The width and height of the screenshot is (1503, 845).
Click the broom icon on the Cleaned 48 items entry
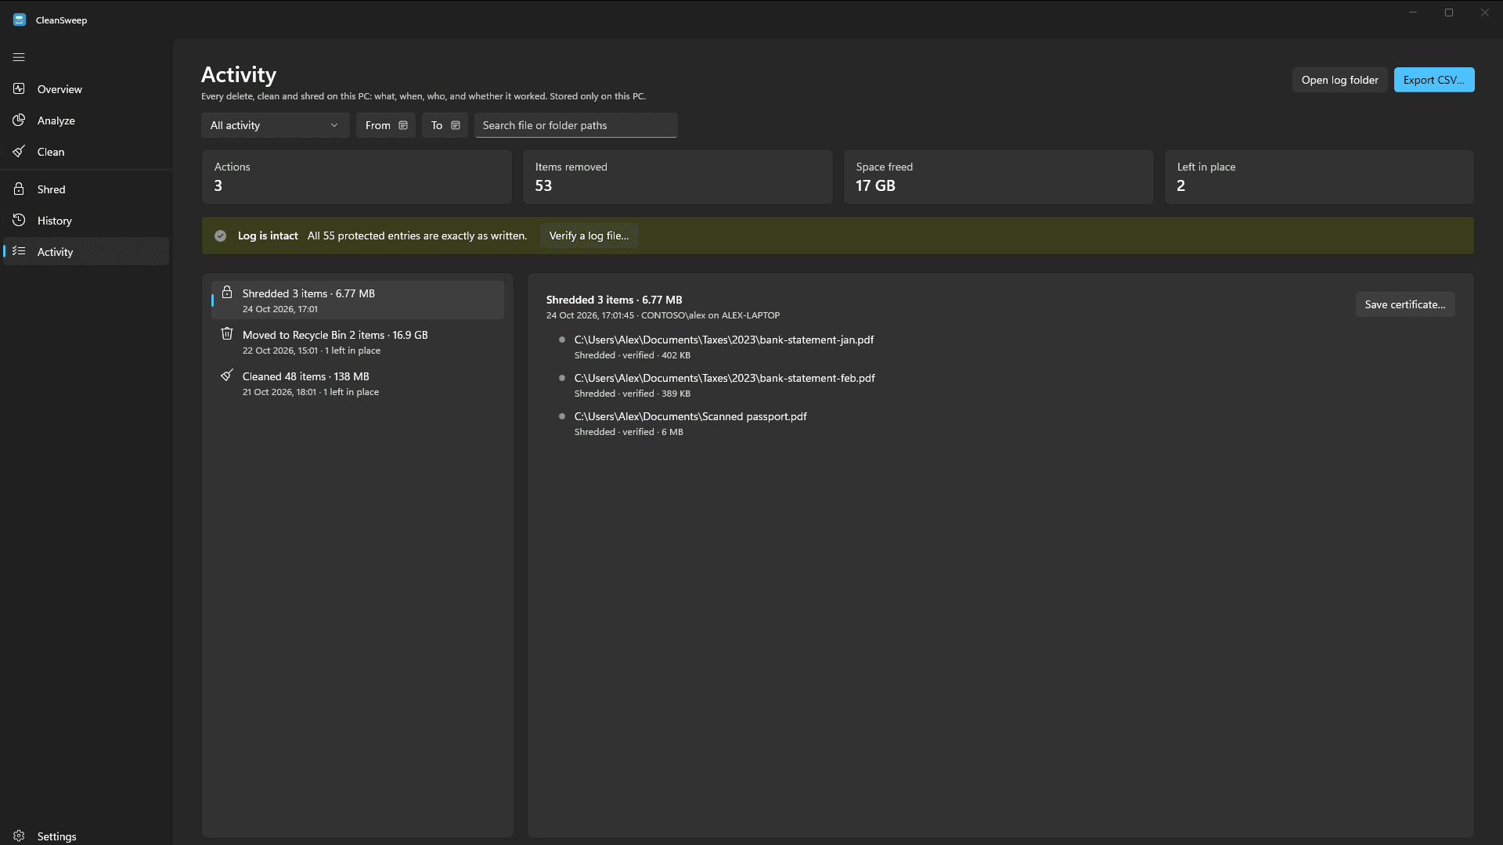click(227, 375)
